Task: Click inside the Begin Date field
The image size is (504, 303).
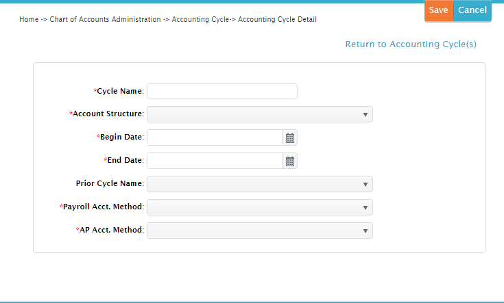Action: pyautogui.click(x=215, y=137)
